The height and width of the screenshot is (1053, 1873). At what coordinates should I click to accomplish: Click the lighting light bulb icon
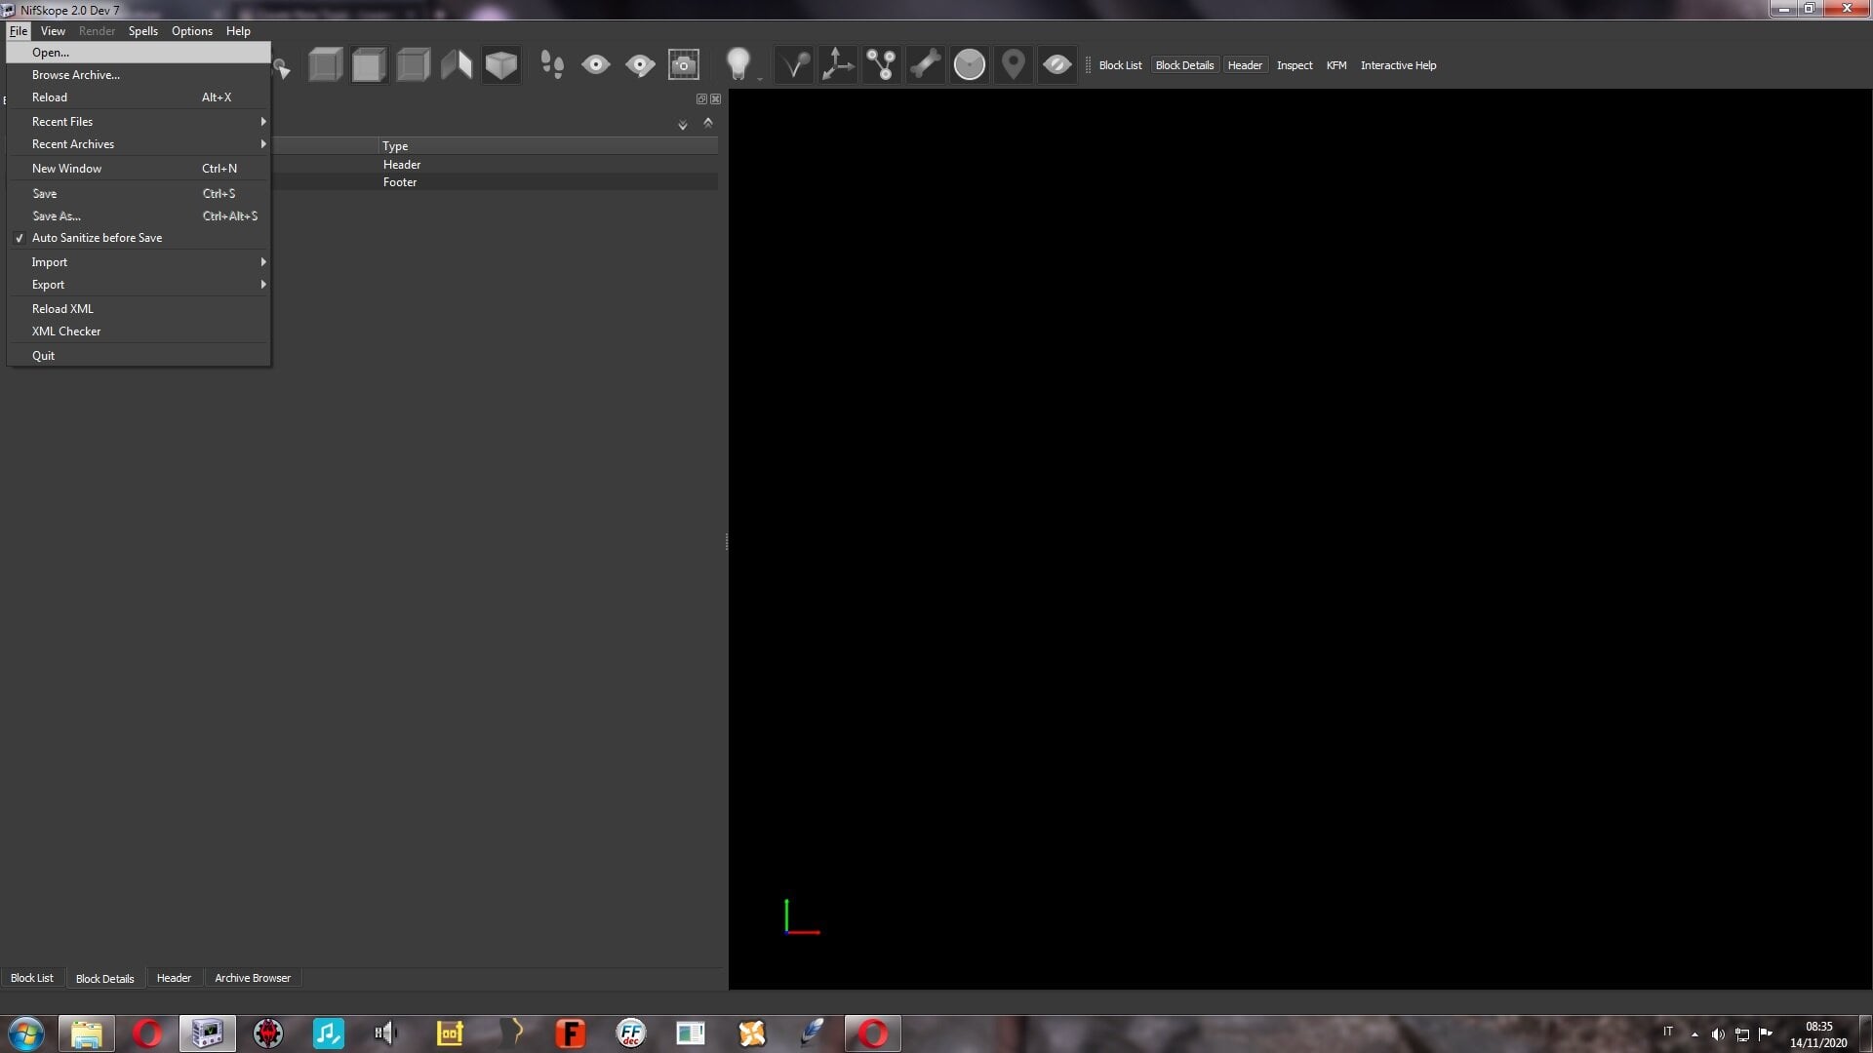(x=738, y=64)
